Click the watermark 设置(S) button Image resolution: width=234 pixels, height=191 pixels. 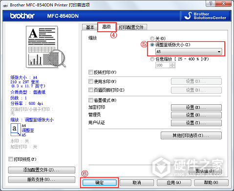(196, 81)
